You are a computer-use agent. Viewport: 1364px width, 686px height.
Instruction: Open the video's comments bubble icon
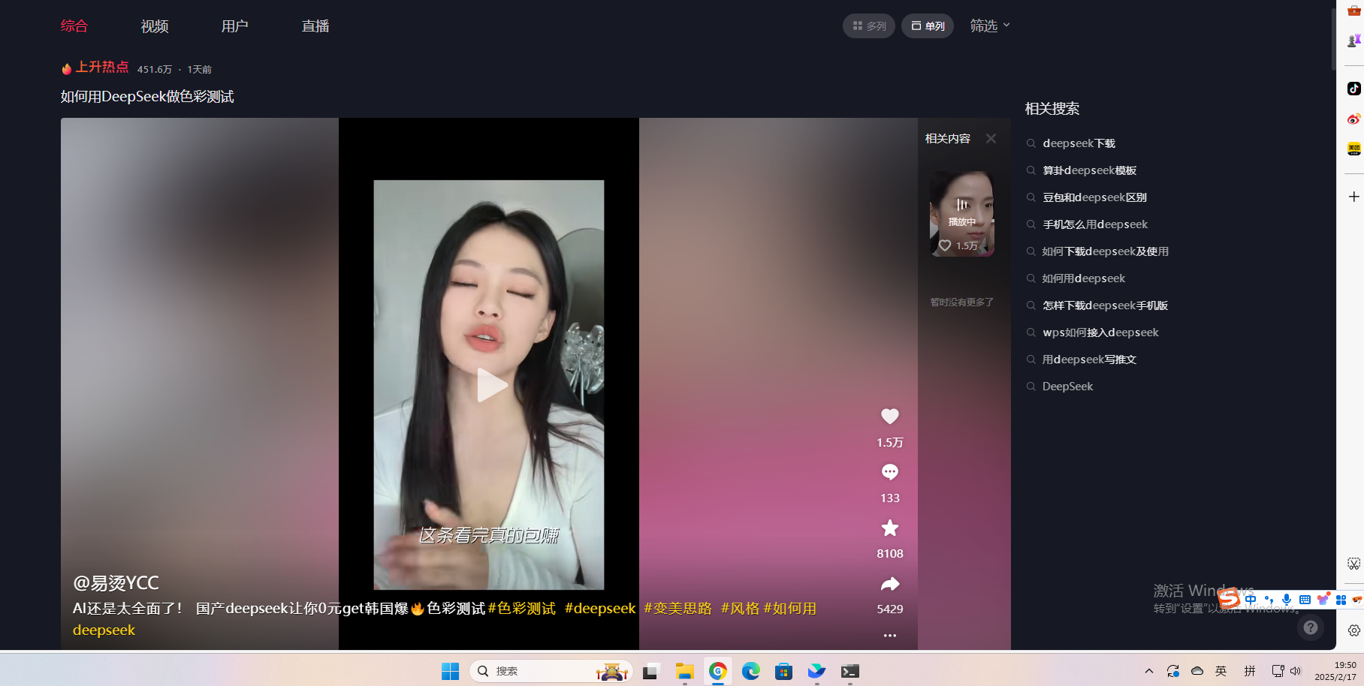tap(890, 472)
